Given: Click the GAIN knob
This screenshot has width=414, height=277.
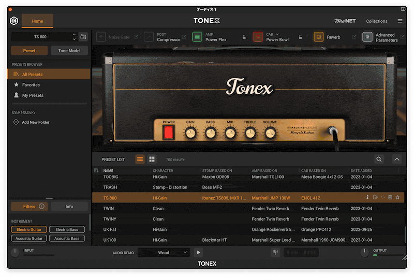Looking at the screenshot, I should pyautogui.click(x=190, y=133).
